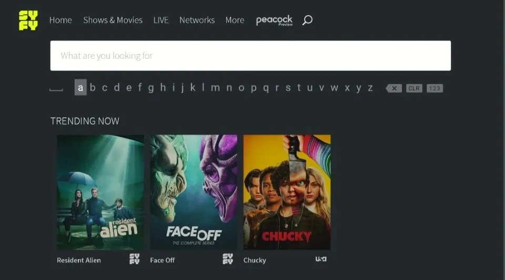Open Networks menu
The image size is (505, 280).
tap(197, 20)
